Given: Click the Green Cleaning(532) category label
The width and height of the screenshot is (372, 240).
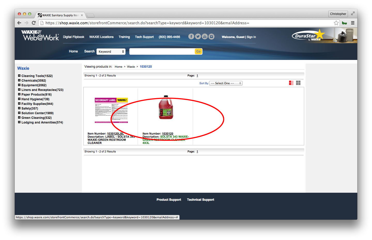Looking at the screenshot, I should click(x=36, y=118).
